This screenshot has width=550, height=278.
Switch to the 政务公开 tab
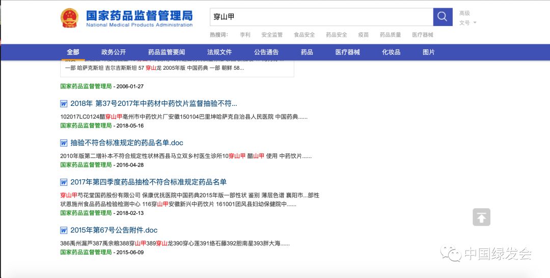pos(114,52)
